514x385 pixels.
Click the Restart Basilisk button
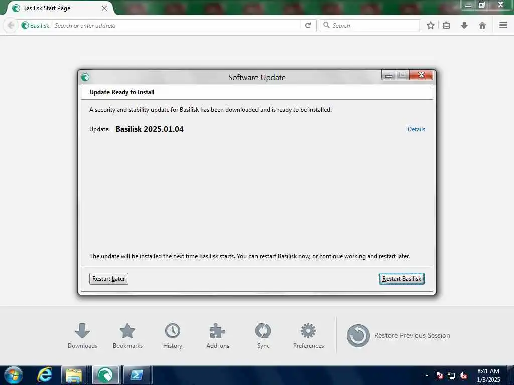(402, 279)
